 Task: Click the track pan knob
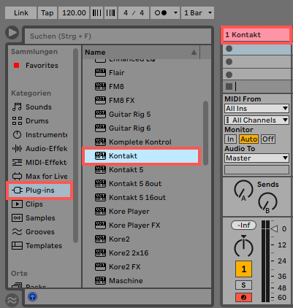tap(243, 247)
